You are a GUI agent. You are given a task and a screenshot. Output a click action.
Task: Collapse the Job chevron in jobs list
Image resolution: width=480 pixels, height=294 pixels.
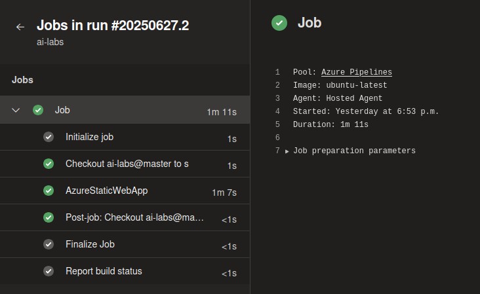pyautogui.click(x=16, y=110)
